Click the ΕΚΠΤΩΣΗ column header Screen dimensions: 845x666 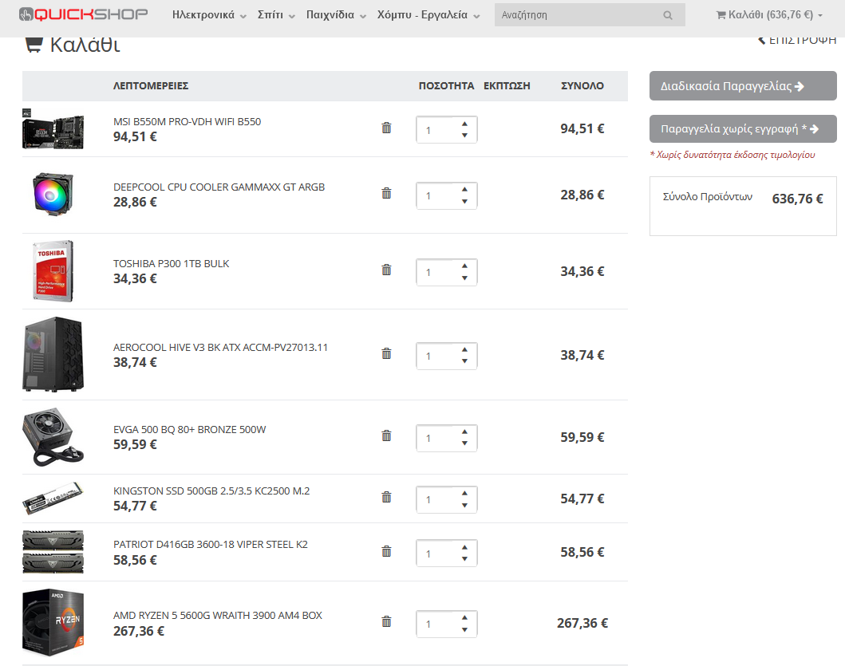click(x=507, y=85)
